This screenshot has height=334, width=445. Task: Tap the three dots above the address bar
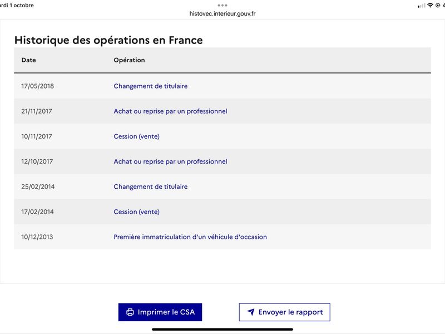222,6
